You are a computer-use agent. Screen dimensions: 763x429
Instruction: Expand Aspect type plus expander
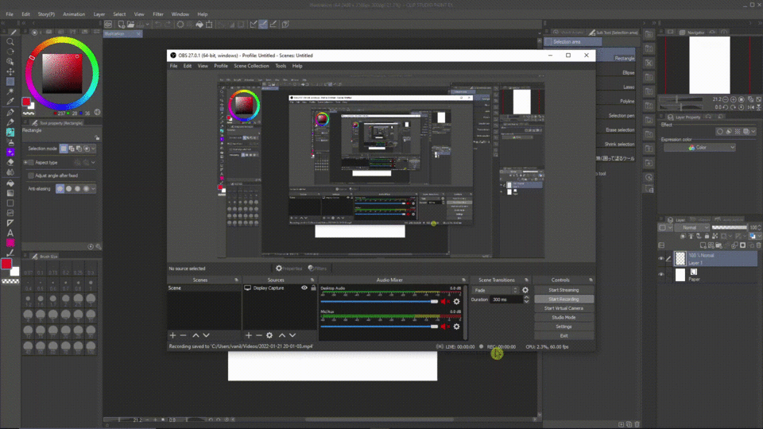(x=25, y=162)
